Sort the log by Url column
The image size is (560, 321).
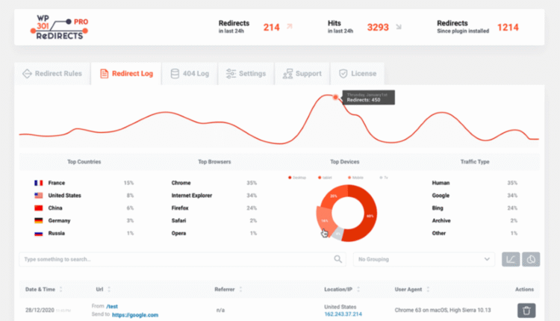103,289
